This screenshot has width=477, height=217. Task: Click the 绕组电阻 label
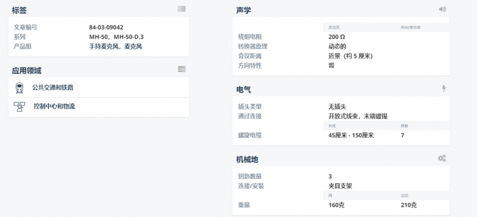coord(250,37)
